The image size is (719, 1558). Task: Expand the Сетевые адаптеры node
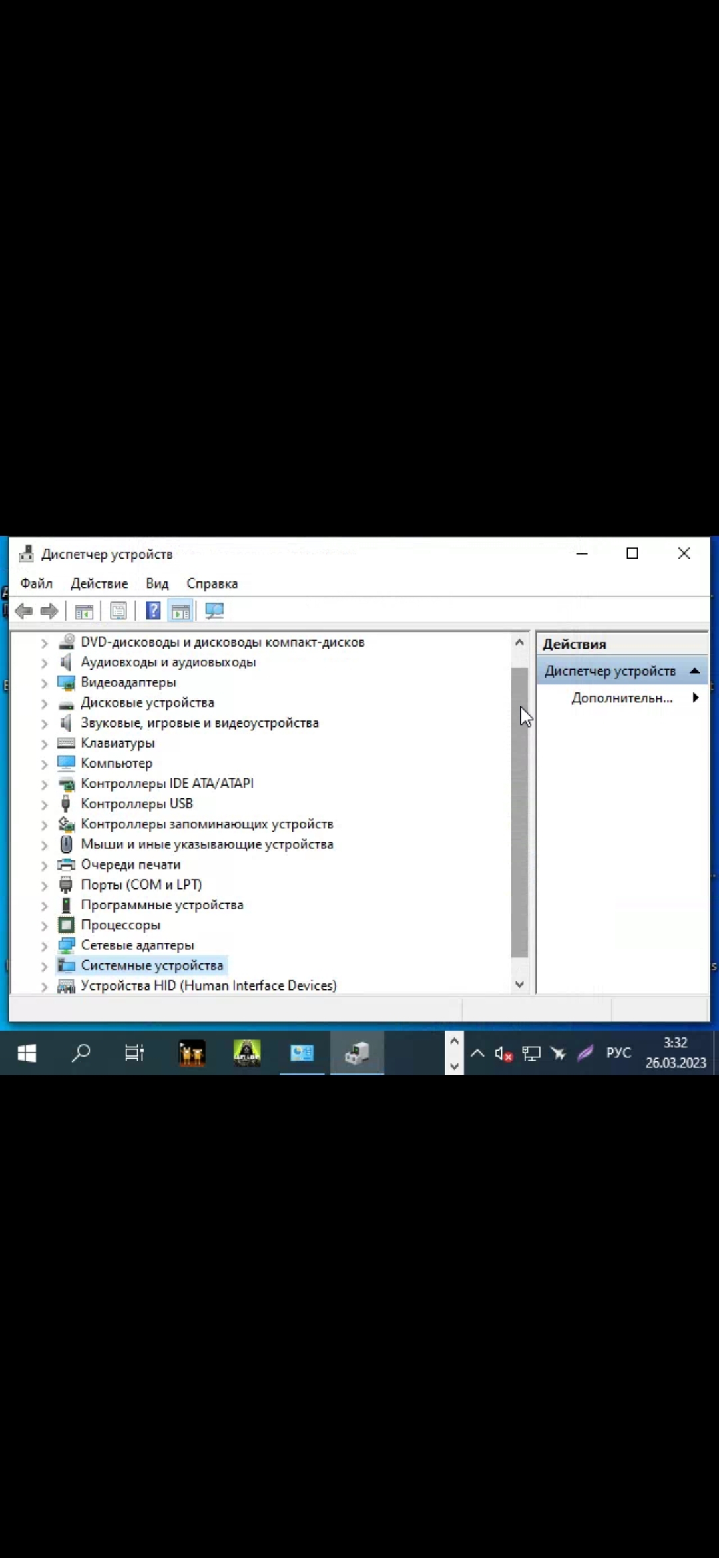click(45, 946)
